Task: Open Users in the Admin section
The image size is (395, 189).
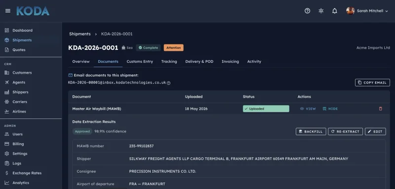Action: point(17,134)
